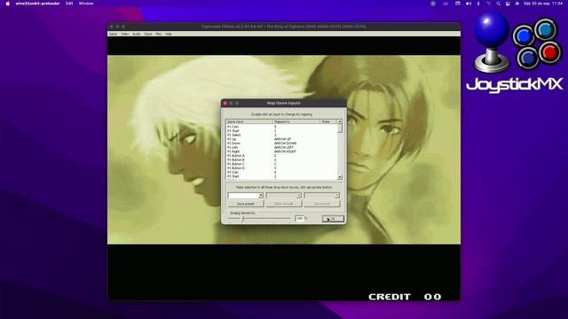The height and width of the screenshot is (319, 568).
Task: Open the Misc menu in FBNeo
Action: [x=158, y=34]
